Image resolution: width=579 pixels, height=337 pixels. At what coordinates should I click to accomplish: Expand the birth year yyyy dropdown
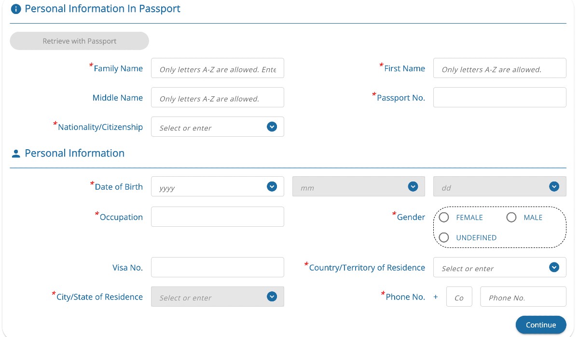click(x=272, y=186)
